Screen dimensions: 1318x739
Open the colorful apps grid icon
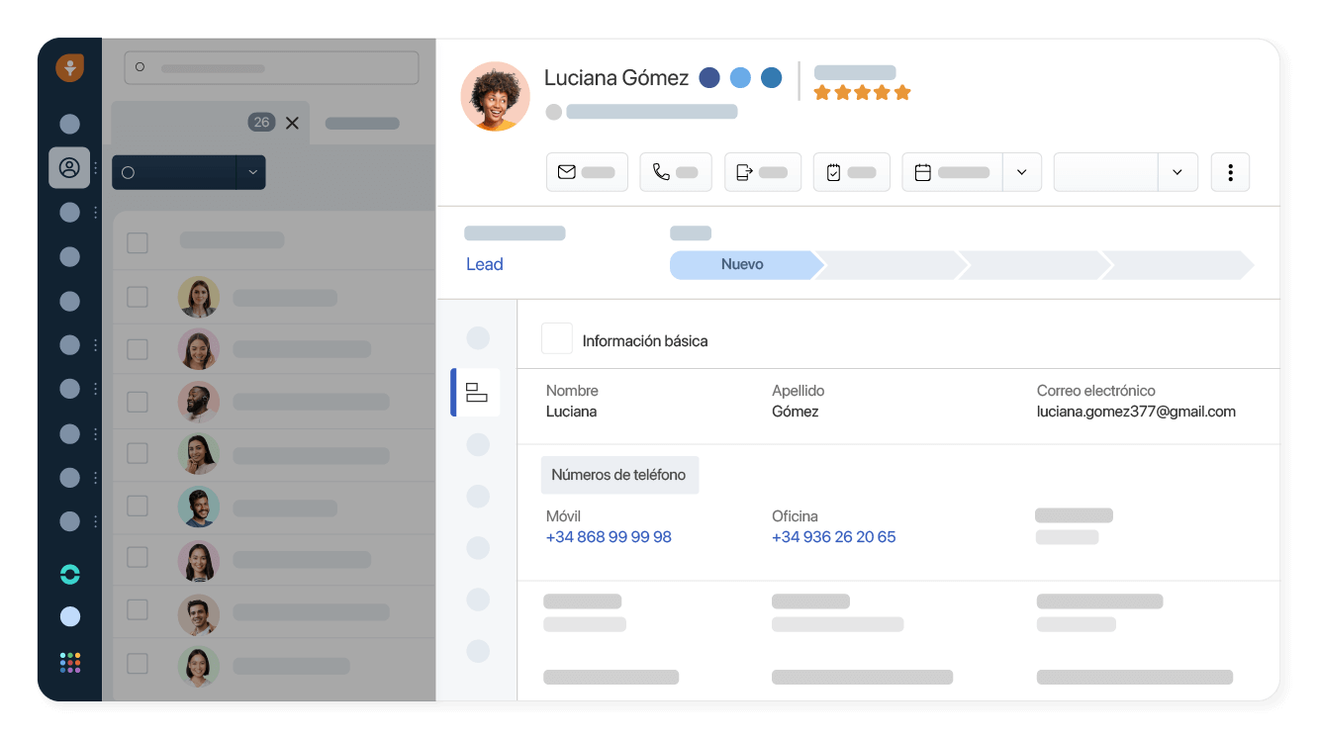(x=69, y=662)
